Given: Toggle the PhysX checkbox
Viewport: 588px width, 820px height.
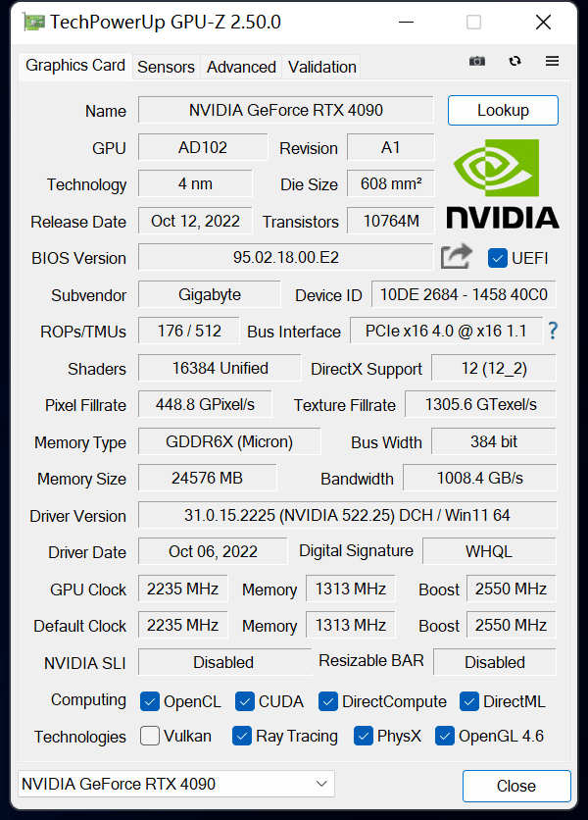Looking at the screenshot, I should click(x=364, y=736).
